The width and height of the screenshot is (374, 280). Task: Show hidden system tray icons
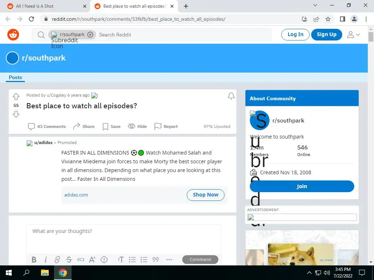(309, 273)
